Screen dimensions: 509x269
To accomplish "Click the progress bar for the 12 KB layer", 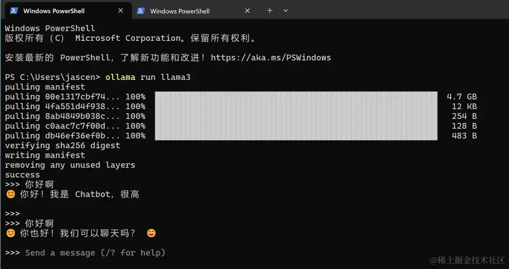I will (x=296, y=106).
